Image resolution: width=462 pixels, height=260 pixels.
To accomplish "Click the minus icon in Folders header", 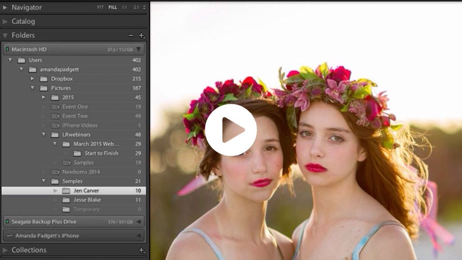I will point(131,35).
